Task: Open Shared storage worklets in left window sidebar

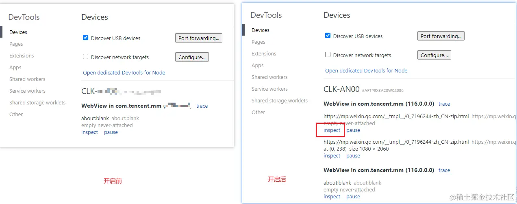Action: click(x=37, y=102)
